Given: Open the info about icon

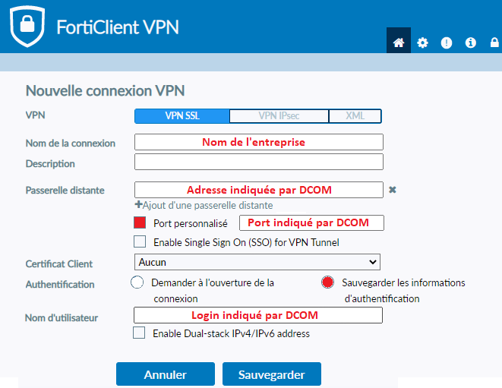Looking at the screenshot, I should coord(470,43).
